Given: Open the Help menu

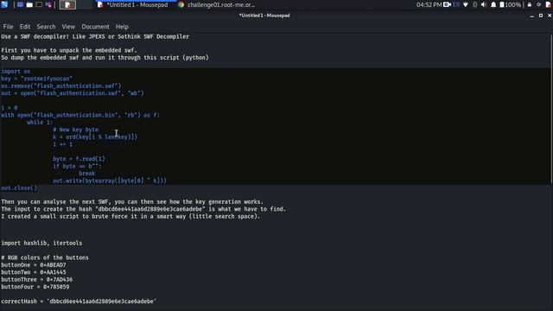Looking at the screenshot, I should point(122,27).
